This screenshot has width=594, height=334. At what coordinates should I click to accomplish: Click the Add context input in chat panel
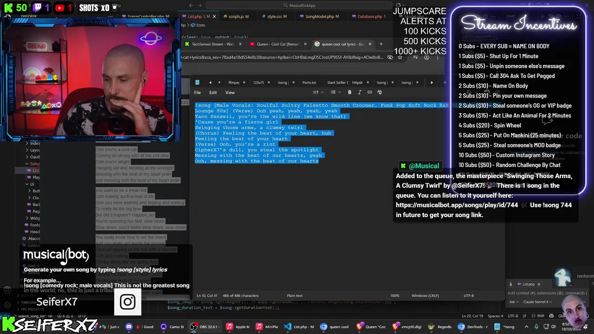pos(548,293)
